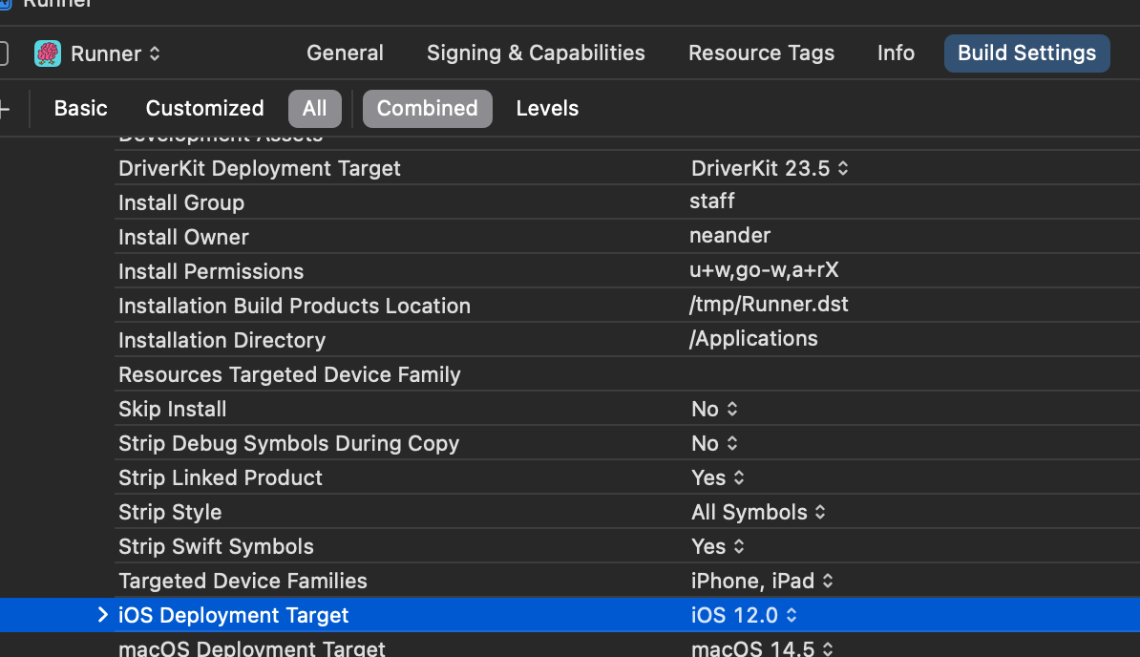Select the Strip Style setting name
Viewport: 1140px width, 657px height.
(170, 513)
